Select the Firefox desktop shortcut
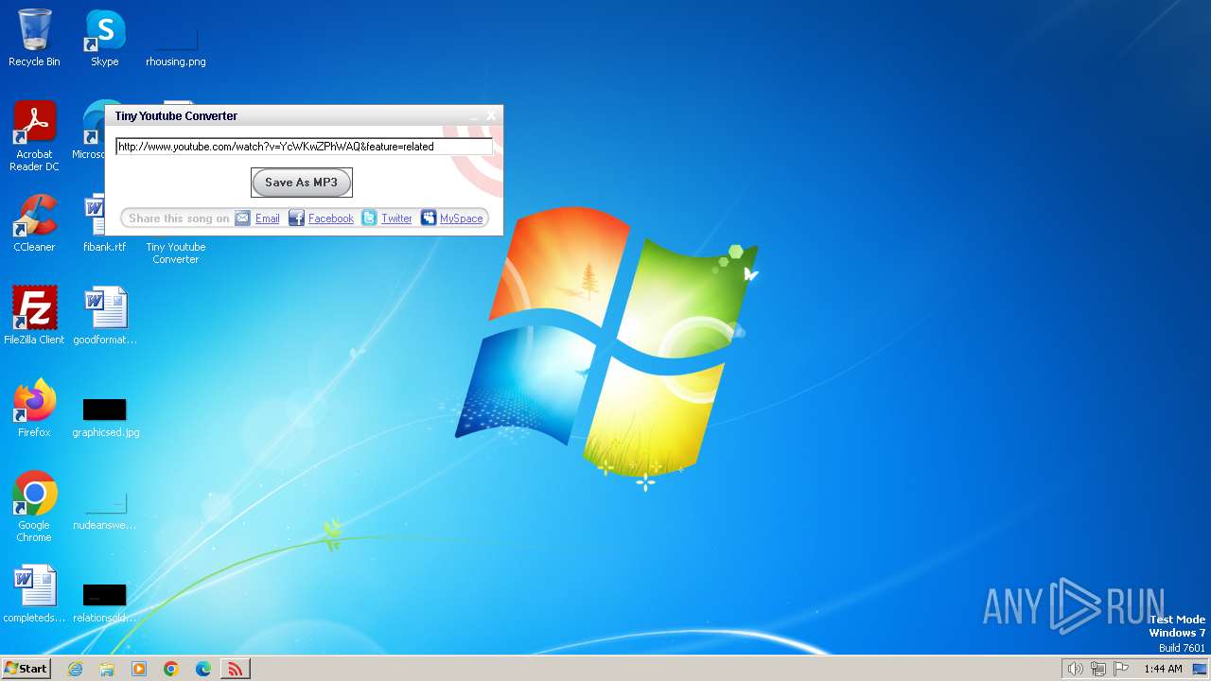This screenshot has height=681, width=1211. click(34, 409)
